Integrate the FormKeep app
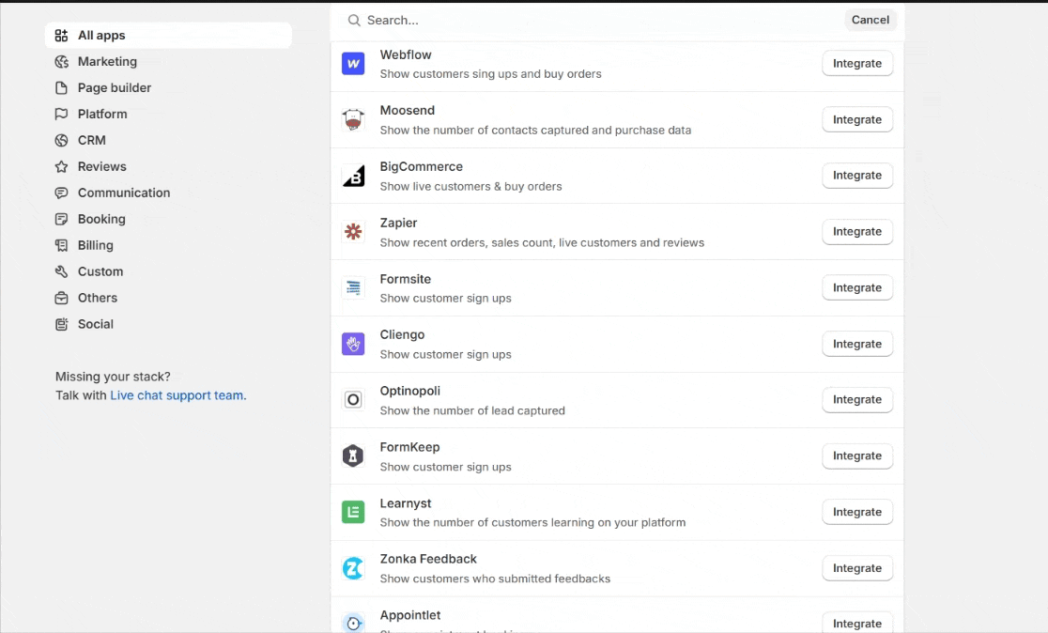 [x=857, y=455]
